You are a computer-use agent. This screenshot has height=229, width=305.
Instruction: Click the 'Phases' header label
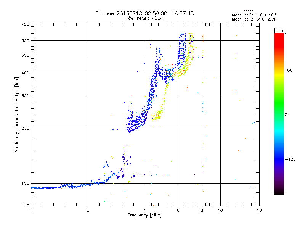(x=247, y=11)
